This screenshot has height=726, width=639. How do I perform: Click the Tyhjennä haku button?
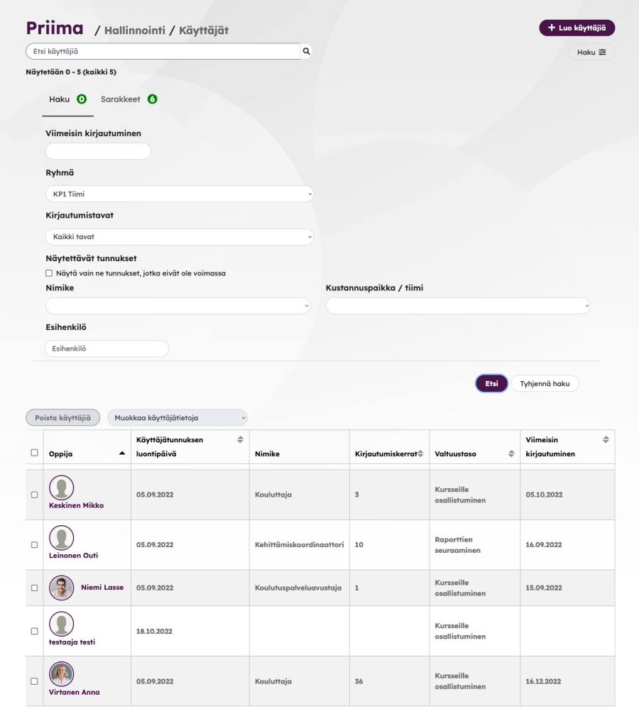tap(545, 383)
